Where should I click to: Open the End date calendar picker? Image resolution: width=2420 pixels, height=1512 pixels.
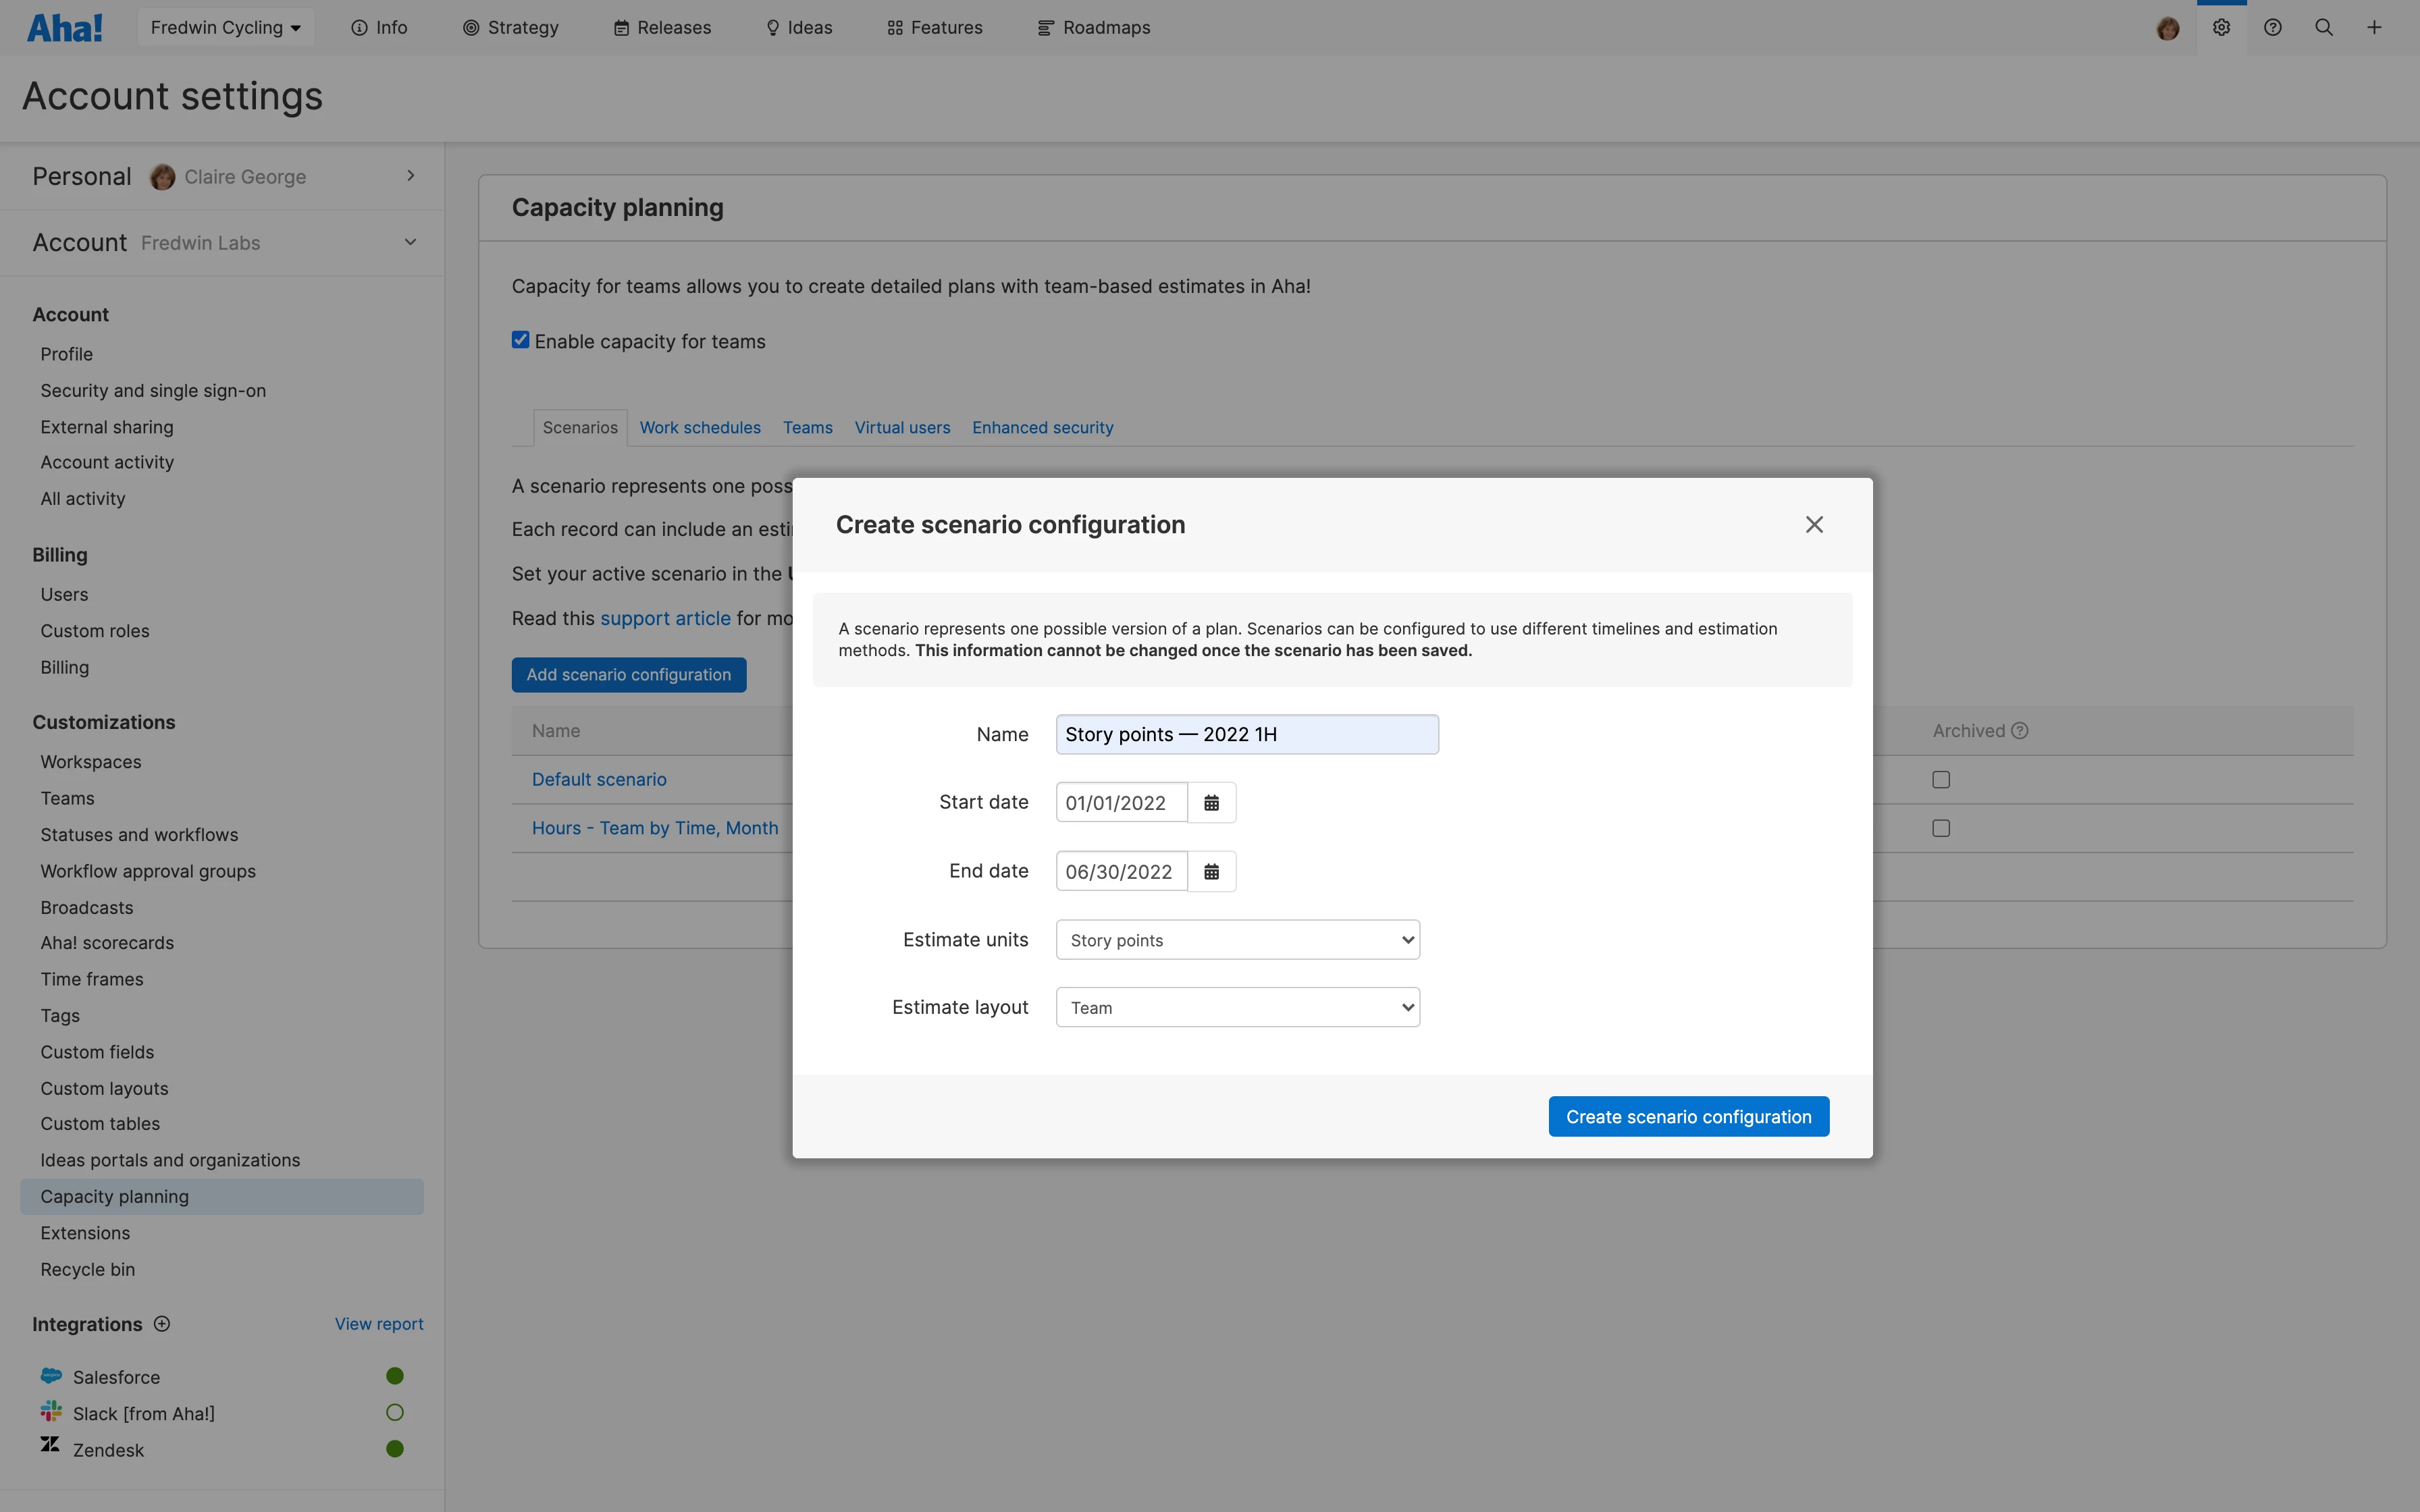tap(1211, 872)
